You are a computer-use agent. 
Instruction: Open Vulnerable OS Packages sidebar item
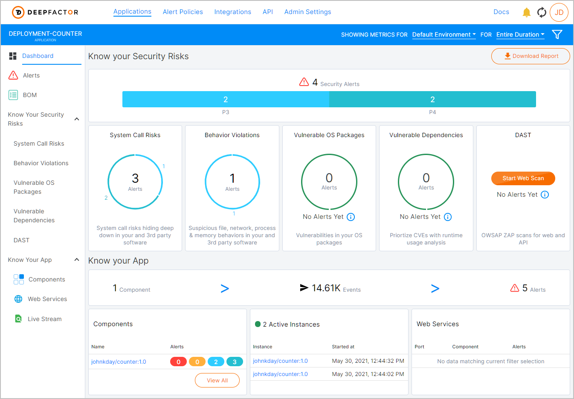click(x=34, y=187)
